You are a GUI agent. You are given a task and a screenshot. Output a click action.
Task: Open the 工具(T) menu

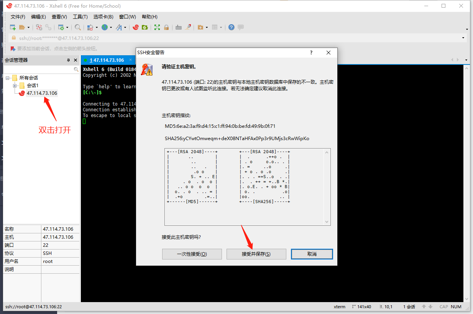[x=80, y=17]
